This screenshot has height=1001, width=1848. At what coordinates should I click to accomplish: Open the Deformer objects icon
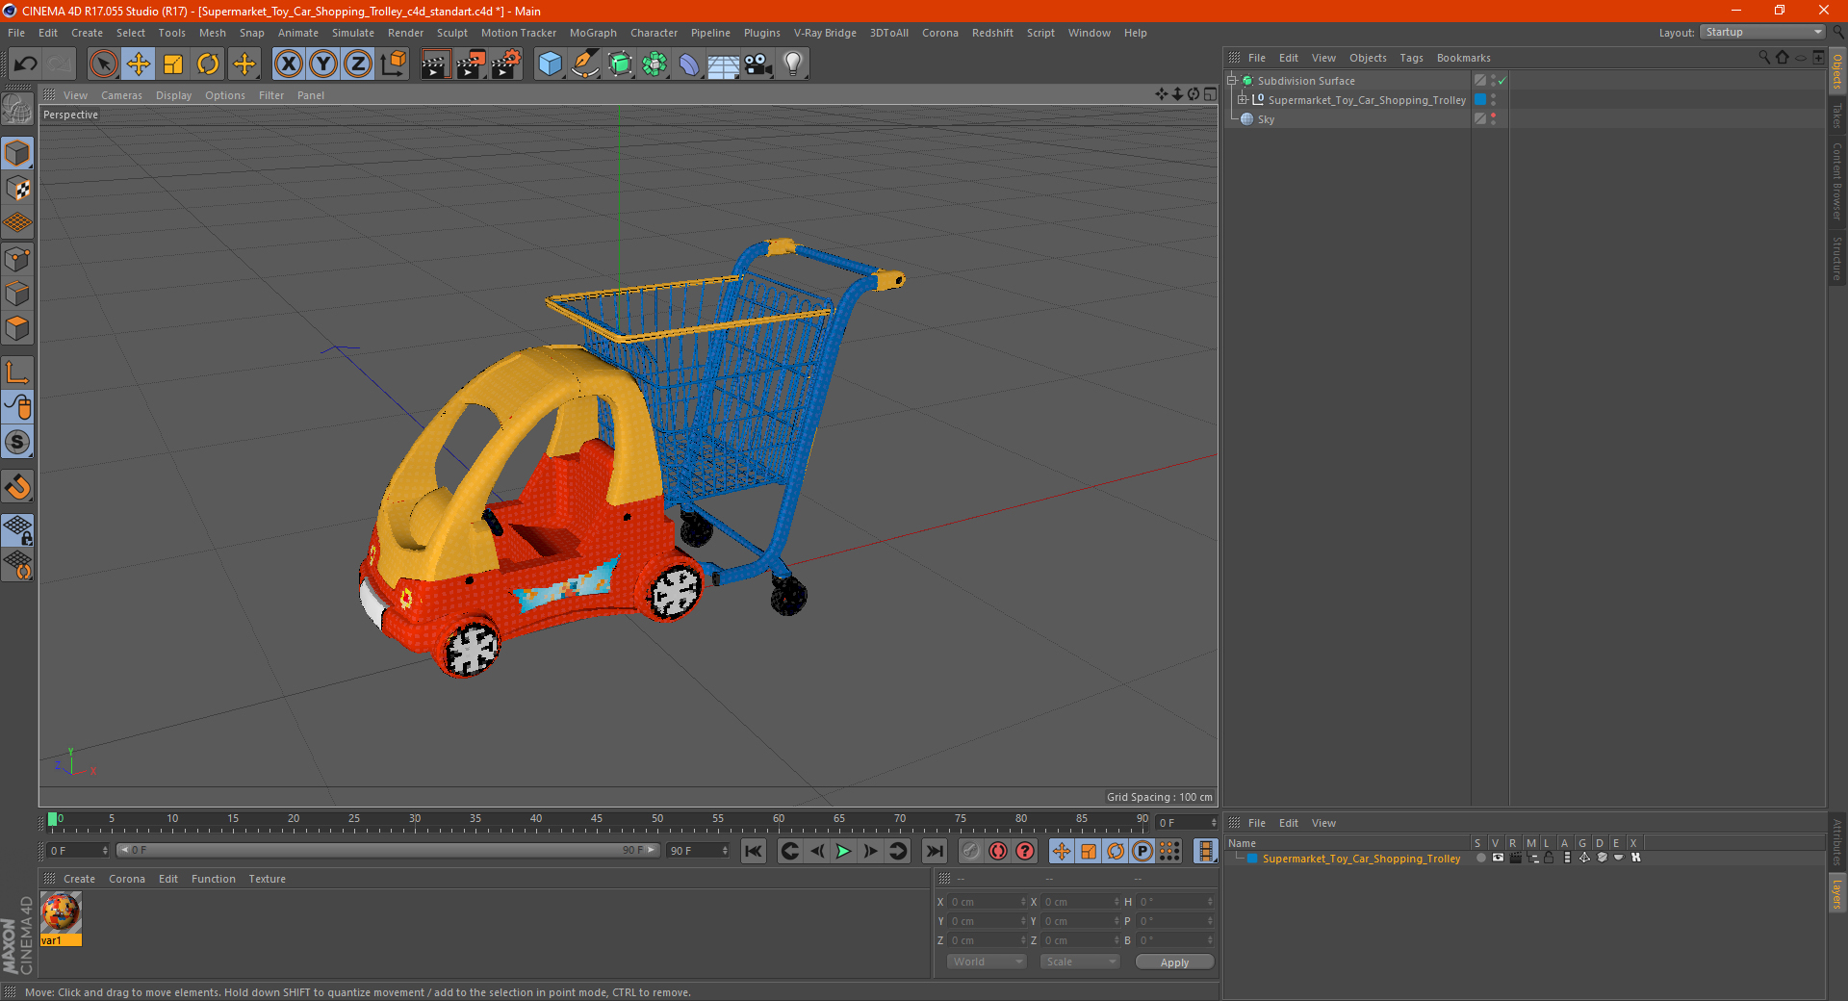pyautogui.click(x=689, y=64)
